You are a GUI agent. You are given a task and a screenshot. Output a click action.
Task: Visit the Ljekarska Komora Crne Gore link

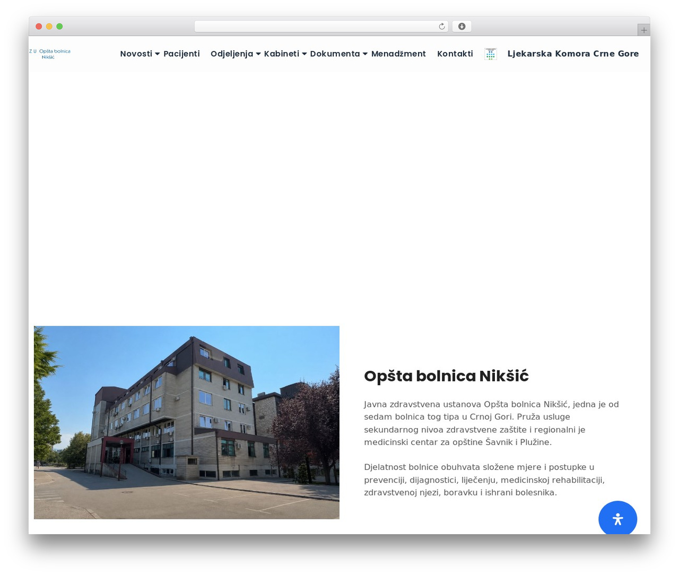click(573, 54)
